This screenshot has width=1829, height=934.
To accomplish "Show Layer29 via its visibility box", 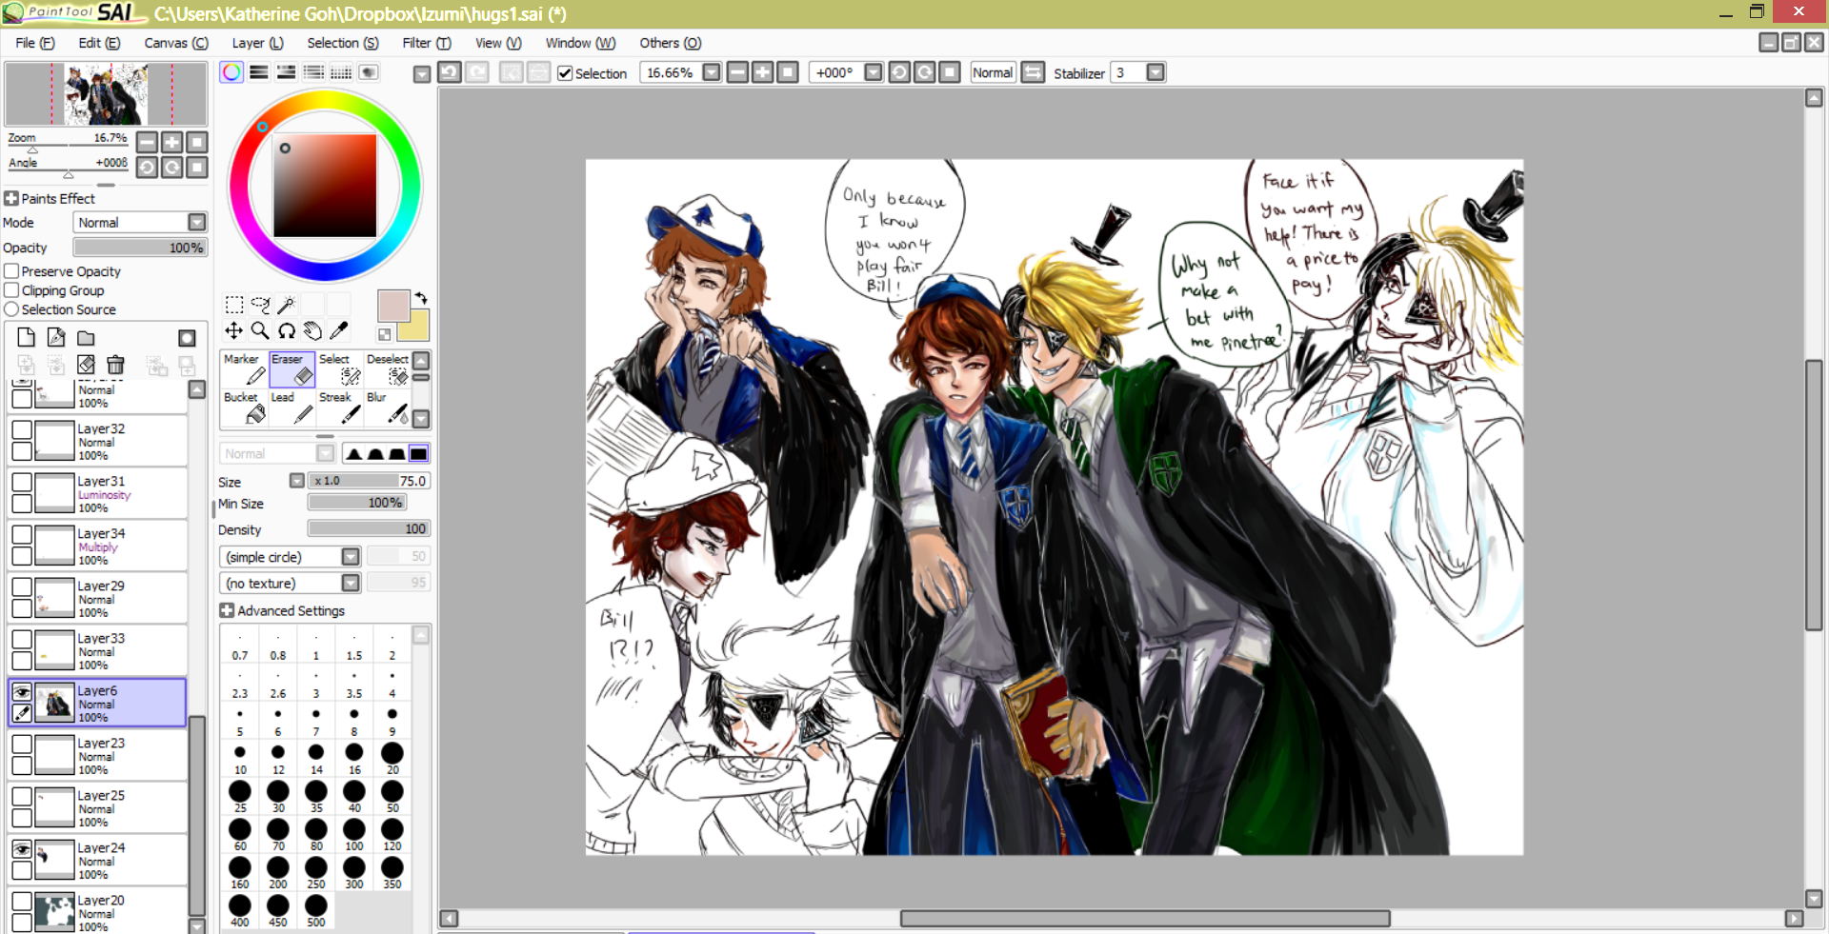I will pyautogui.click(x=22, y=587).
